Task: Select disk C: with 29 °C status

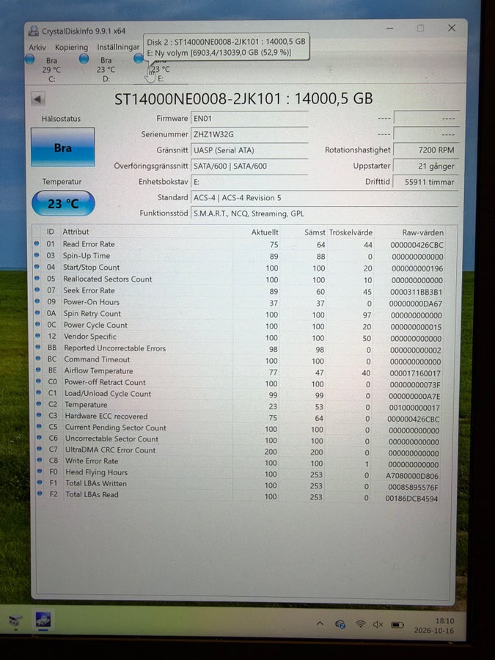Action: (51, 70)
